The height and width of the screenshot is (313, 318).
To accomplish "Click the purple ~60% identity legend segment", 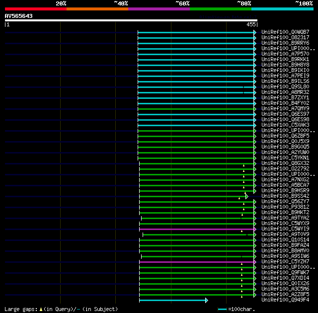I will pos(159,9).
